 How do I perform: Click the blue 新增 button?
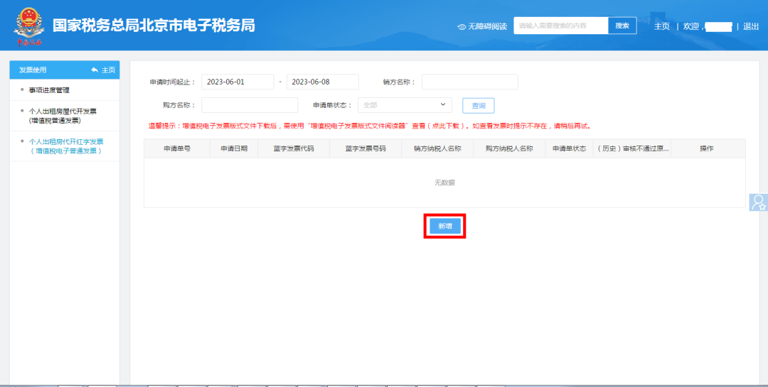click(x=444, y=226)
